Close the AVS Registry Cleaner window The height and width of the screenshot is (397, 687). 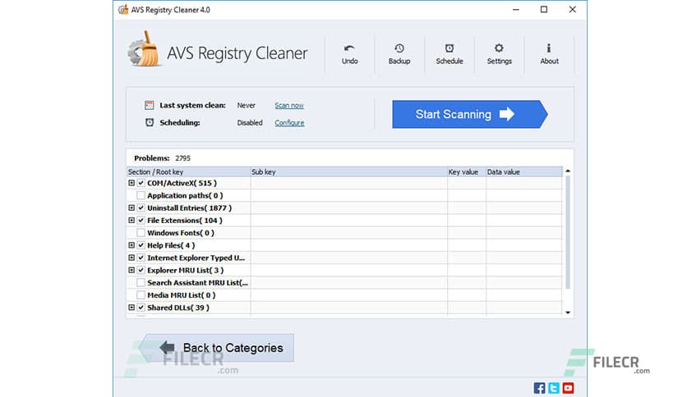click(572, 10)
